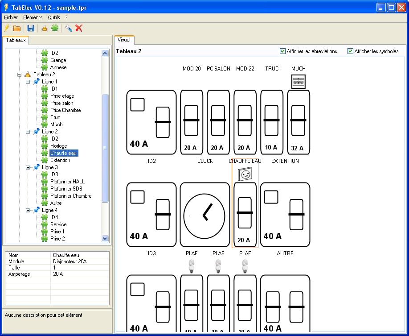
Task: Collapse the Ligne 1 tree node
Action: [x=28, y=82]
